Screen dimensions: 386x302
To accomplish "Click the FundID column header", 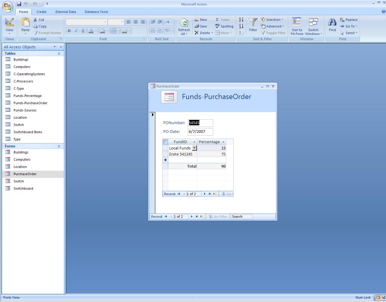I will coord(183,142).
